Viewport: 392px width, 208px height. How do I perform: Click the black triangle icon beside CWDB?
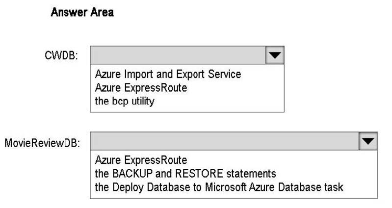point(275,55)
